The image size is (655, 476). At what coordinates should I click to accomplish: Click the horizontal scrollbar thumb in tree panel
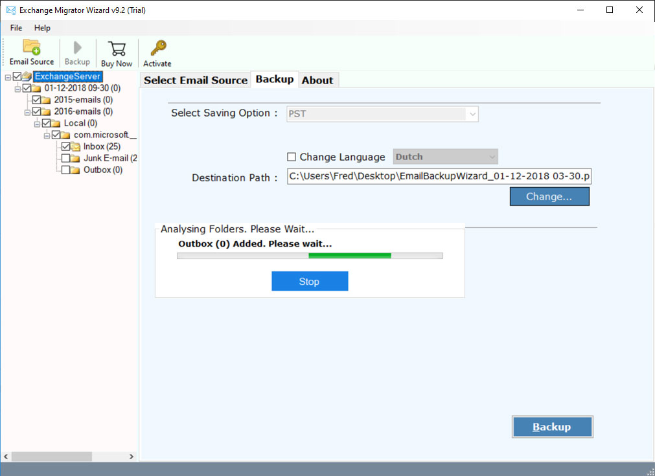[x=51, y=457]
